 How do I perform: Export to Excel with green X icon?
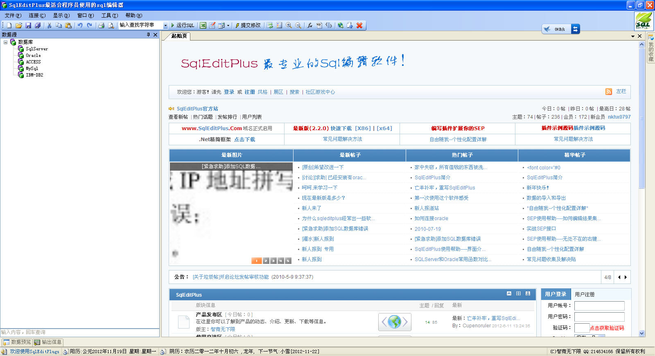(203, 25)
